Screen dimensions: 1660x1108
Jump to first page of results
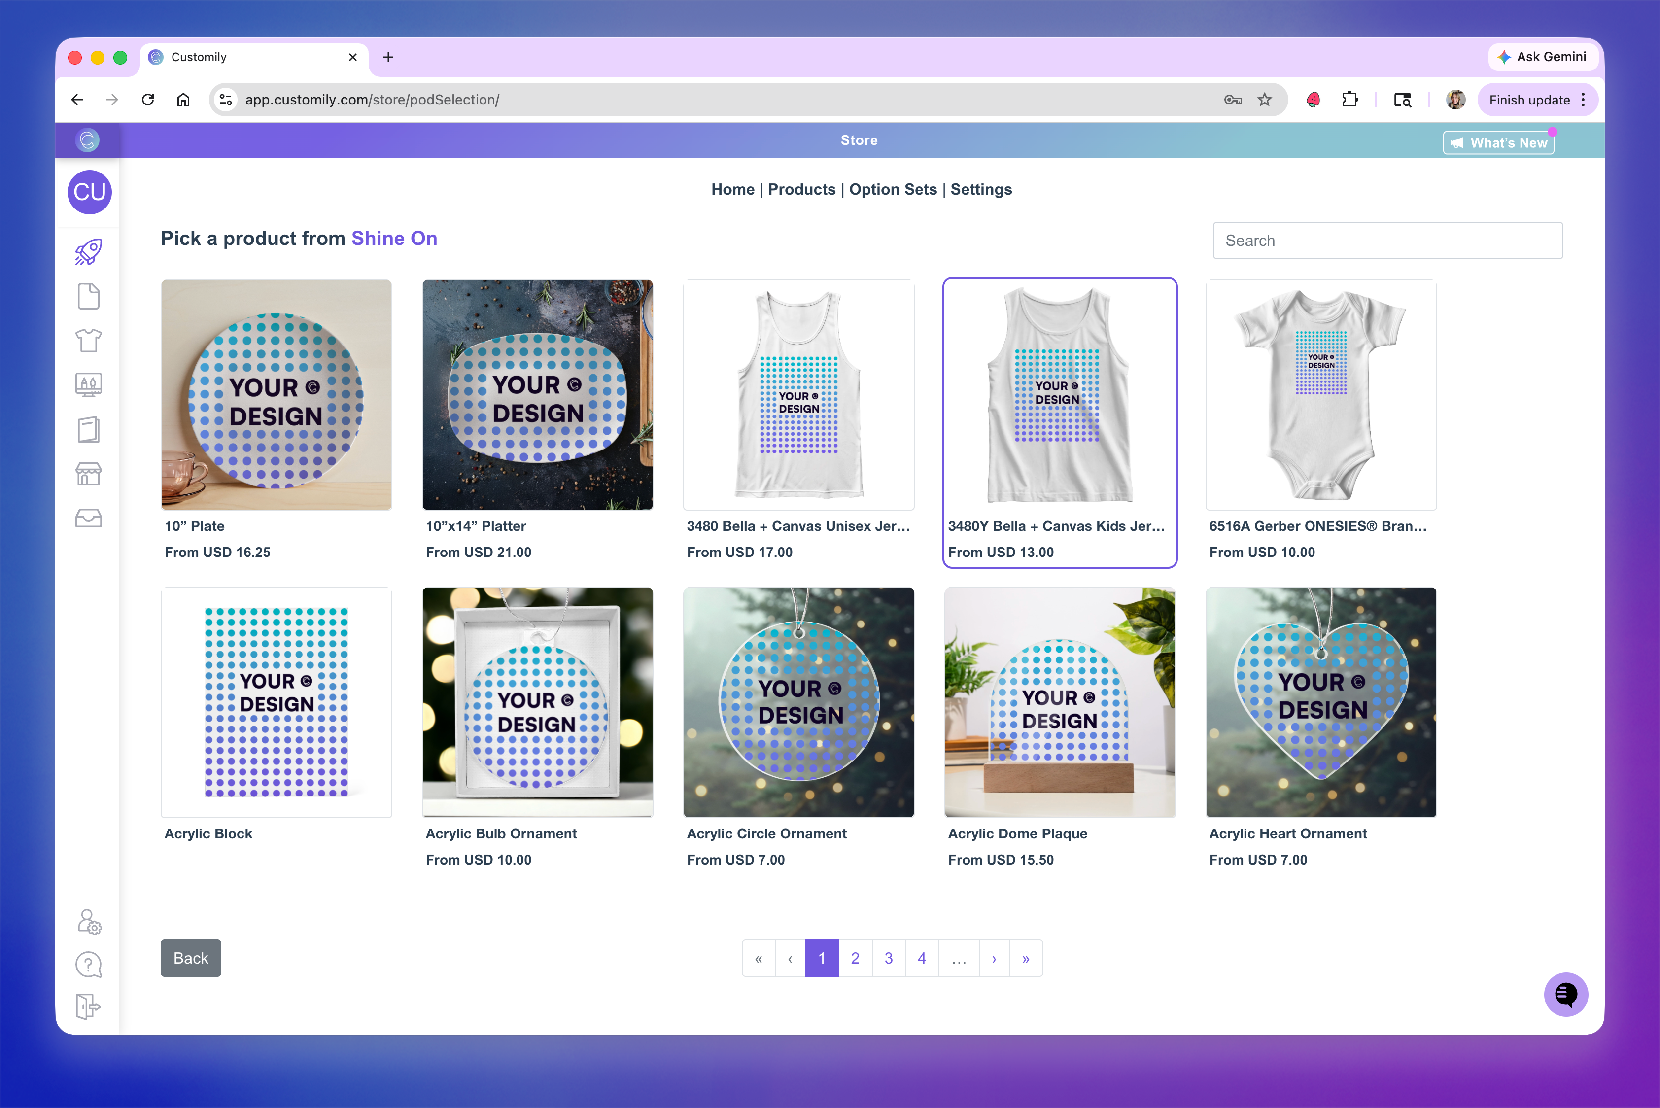coord(758,958)
